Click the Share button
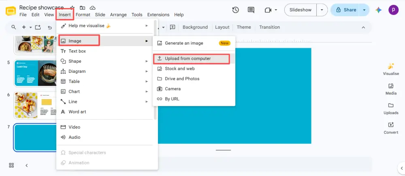 346,10
